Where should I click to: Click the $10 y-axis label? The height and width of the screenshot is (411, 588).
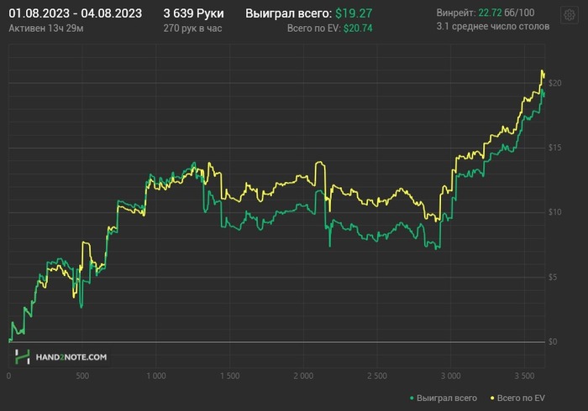[x=554, y=212]
